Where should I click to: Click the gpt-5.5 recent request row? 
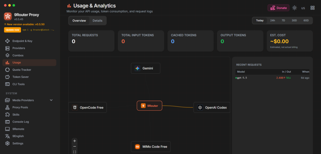point(272,78)
